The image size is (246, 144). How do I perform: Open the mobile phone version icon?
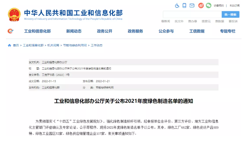point(184,6)
